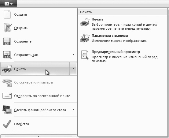Click the scanner and camera icon
The height and width of the screenshot is (138, 169).
[x=7, y=83]
